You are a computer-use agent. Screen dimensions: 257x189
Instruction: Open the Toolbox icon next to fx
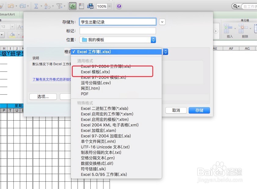point(81,6)
